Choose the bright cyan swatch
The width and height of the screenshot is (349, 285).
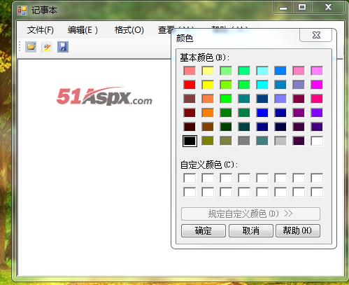click(x=262, y=85)
